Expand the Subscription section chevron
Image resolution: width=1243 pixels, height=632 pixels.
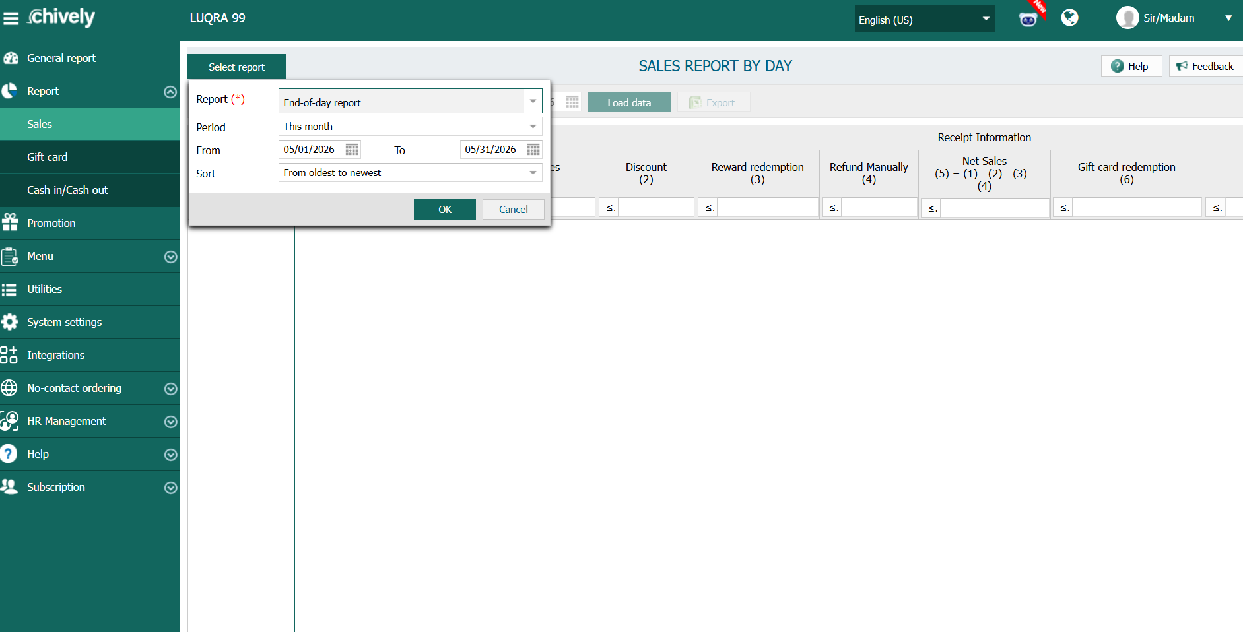click(x=170, y=488)
